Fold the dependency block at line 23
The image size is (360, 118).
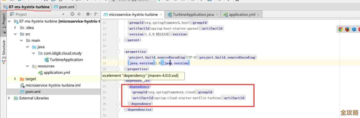(118, 86)
